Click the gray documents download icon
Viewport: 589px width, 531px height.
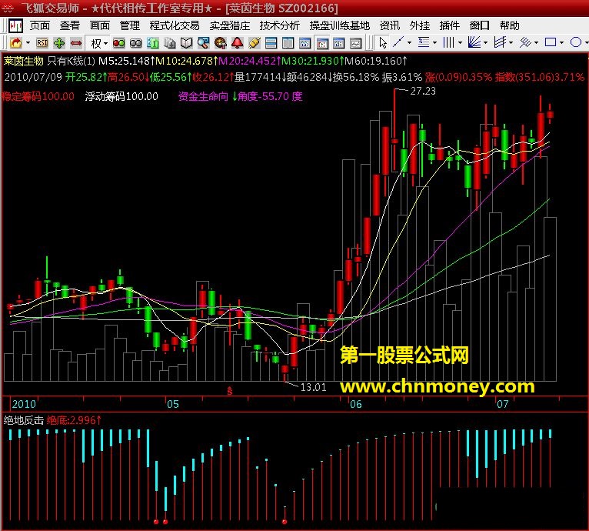169,43
